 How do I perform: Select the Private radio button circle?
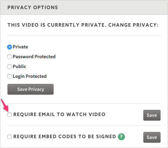click(x=10, y=47)
